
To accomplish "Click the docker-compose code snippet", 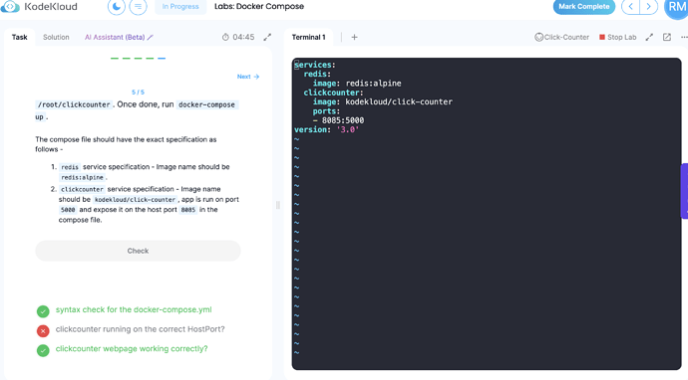I will pyautogui.click(x=206, y=104).
